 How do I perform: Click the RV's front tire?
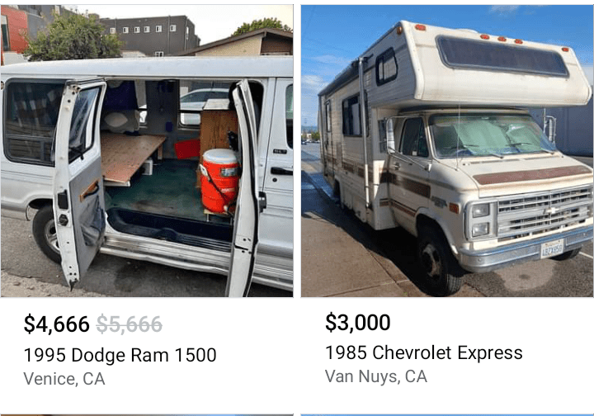pyautogui.click(x=439, y=260)
